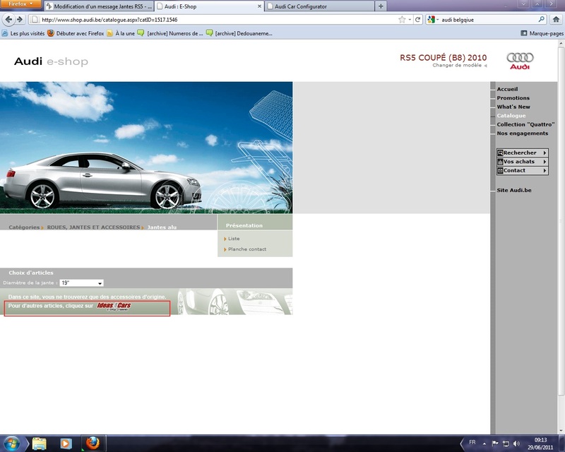Screen dimensions: 565x452
Task: Click the volume icon in system tray
Action: [x=517, y=444]
